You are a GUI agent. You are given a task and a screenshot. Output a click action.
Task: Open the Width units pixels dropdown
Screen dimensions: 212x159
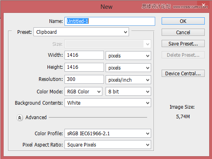point(128,56)
